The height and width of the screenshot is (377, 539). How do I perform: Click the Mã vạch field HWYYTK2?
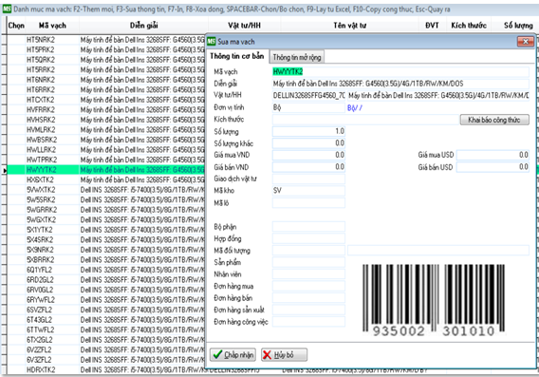[400, 71]
